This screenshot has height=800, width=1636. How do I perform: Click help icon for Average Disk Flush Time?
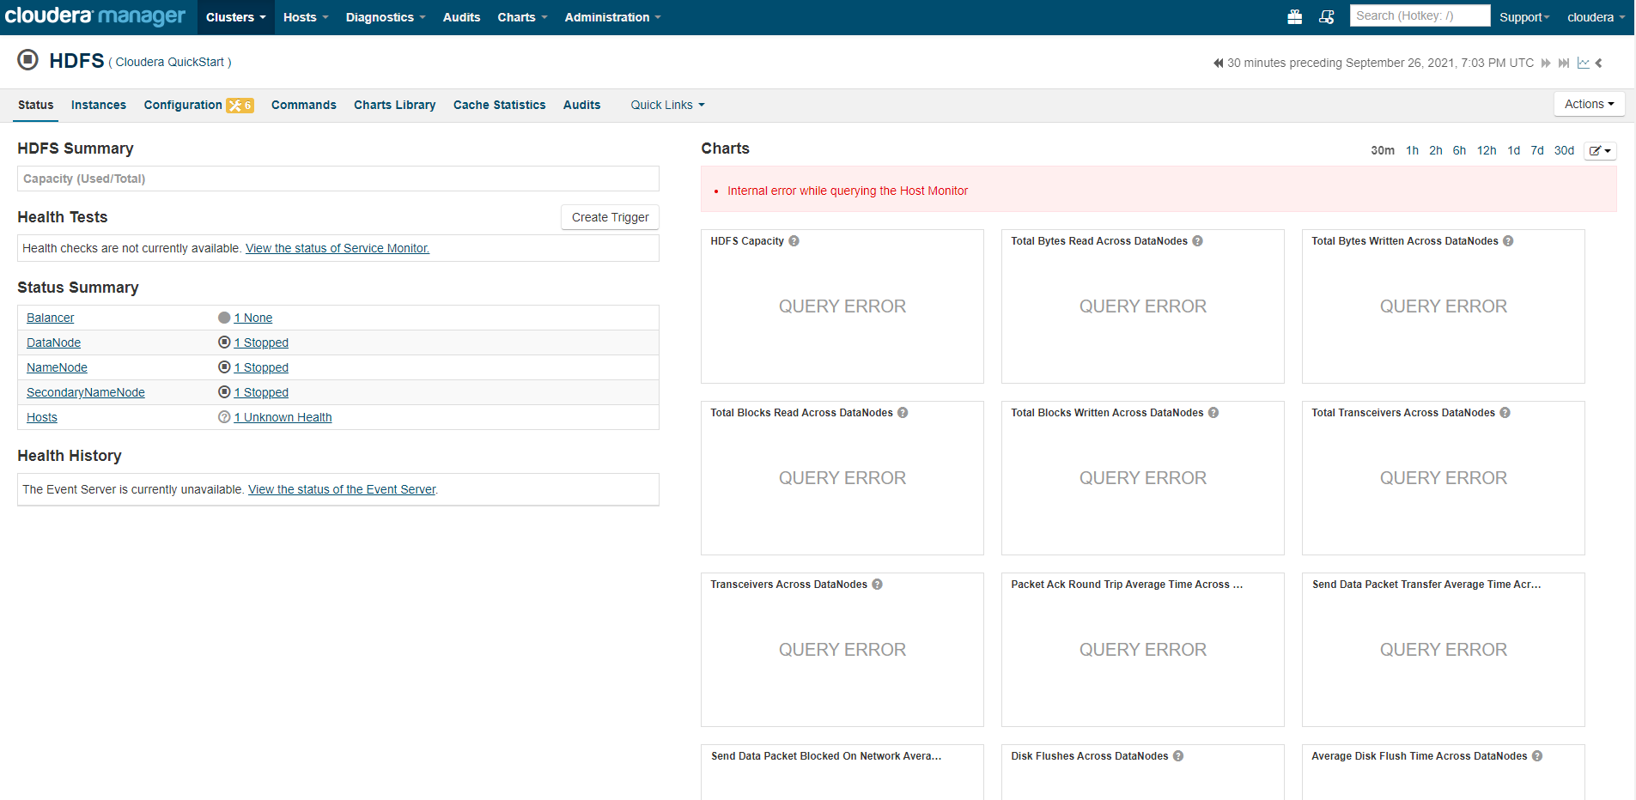1537,756
